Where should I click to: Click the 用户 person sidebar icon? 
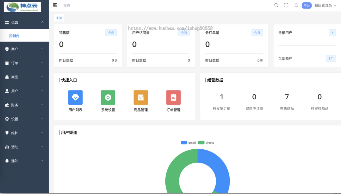tap(7, 91)
